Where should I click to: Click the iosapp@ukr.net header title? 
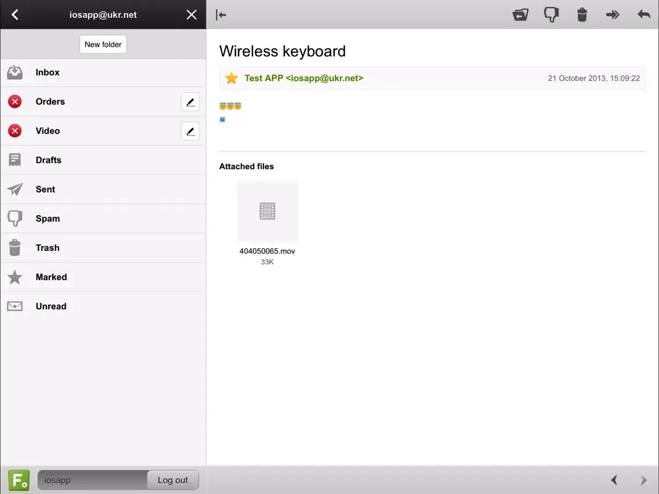[103, 14]
